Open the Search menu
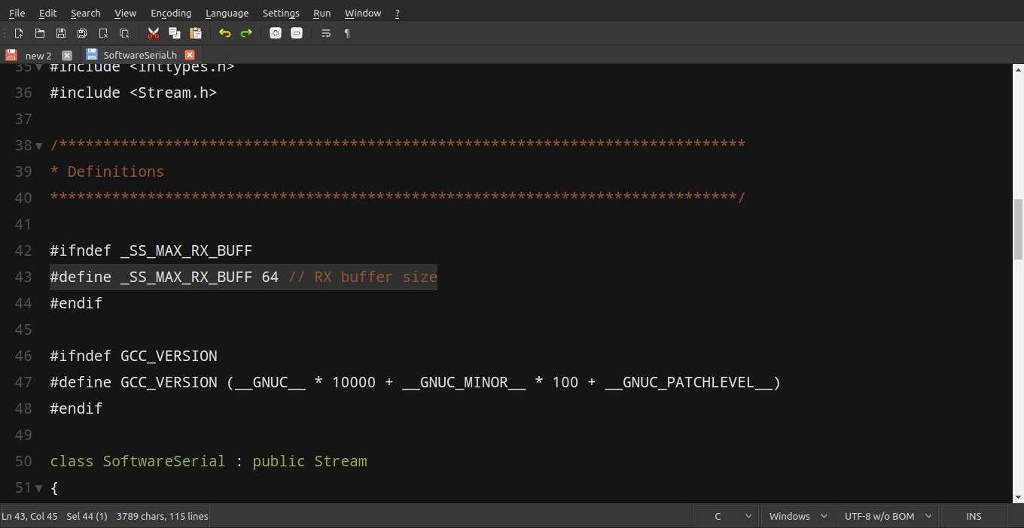Viewport: 1024px width, 528px height. pos(85,13)
